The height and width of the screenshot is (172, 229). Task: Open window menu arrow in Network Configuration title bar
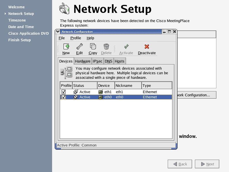(x=58, y=32)
